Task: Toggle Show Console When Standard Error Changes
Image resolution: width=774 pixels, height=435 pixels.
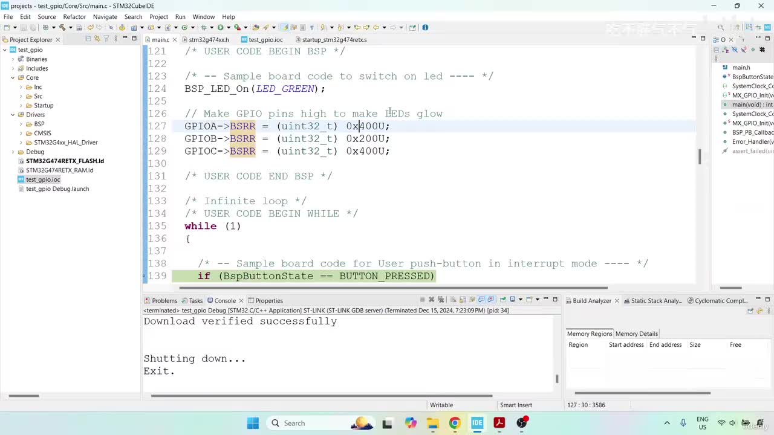Action: pos(490,300)
